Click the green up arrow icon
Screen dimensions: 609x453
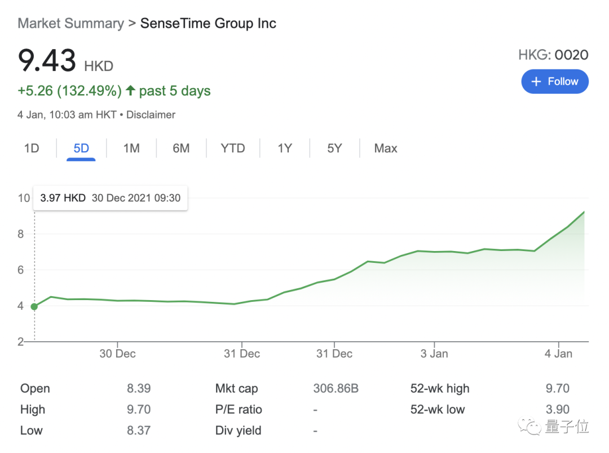131,91
